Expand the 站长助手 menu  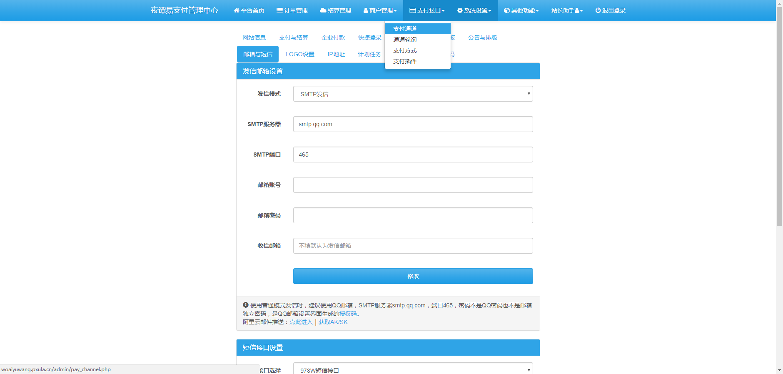(567, 10)
